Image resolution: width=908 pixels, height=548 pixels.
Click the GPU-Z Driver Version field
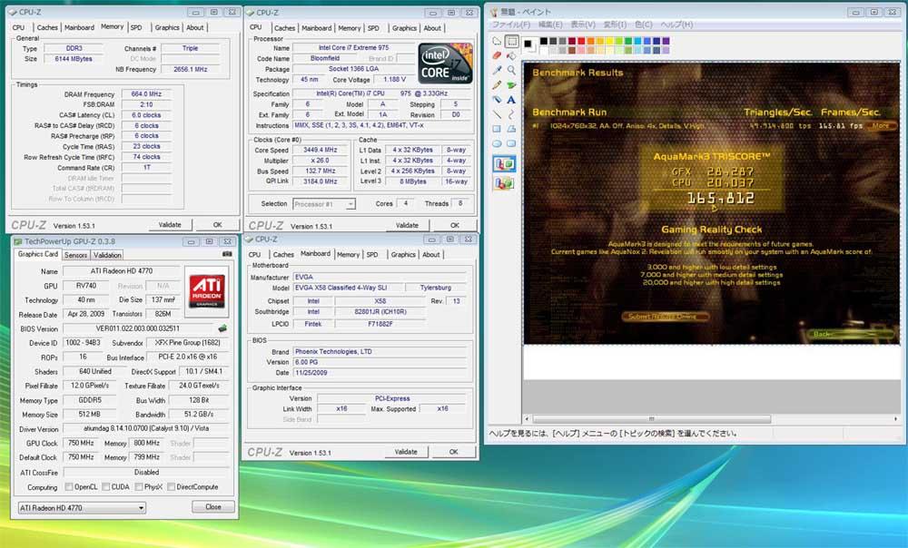click(x=146, y=429)
